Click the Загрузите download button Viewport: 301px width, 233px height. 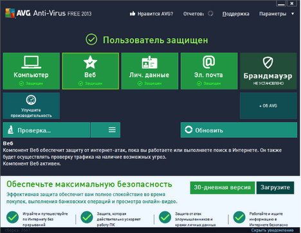pos(275,187)
